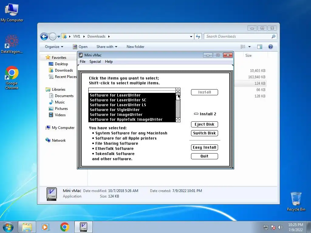Click the network tray icon
The width and height of the screenshot is (311, 233).
tap(265, 227)
